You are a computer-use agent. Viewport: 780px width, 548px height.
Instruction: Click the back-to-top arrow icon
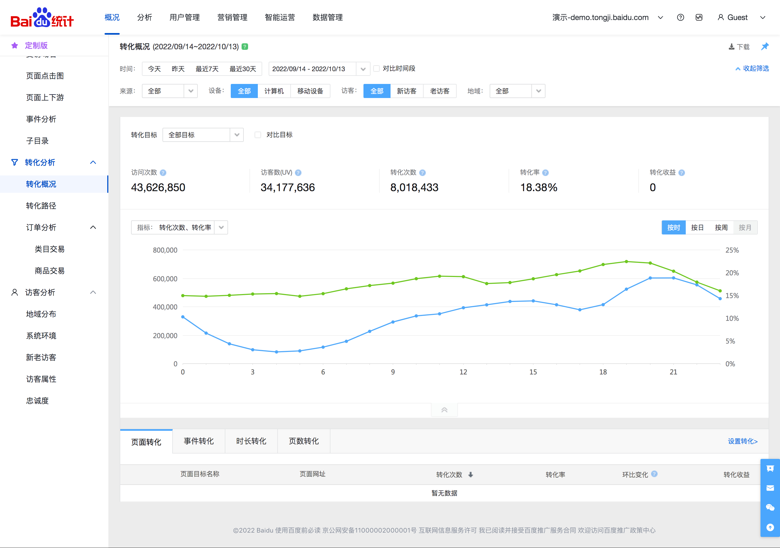pyautogui.click(x=770, y=527)
